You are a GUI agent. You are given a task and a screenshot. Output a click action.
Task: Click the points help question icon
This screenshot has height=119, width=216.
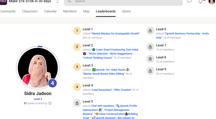tap(50, 103)
